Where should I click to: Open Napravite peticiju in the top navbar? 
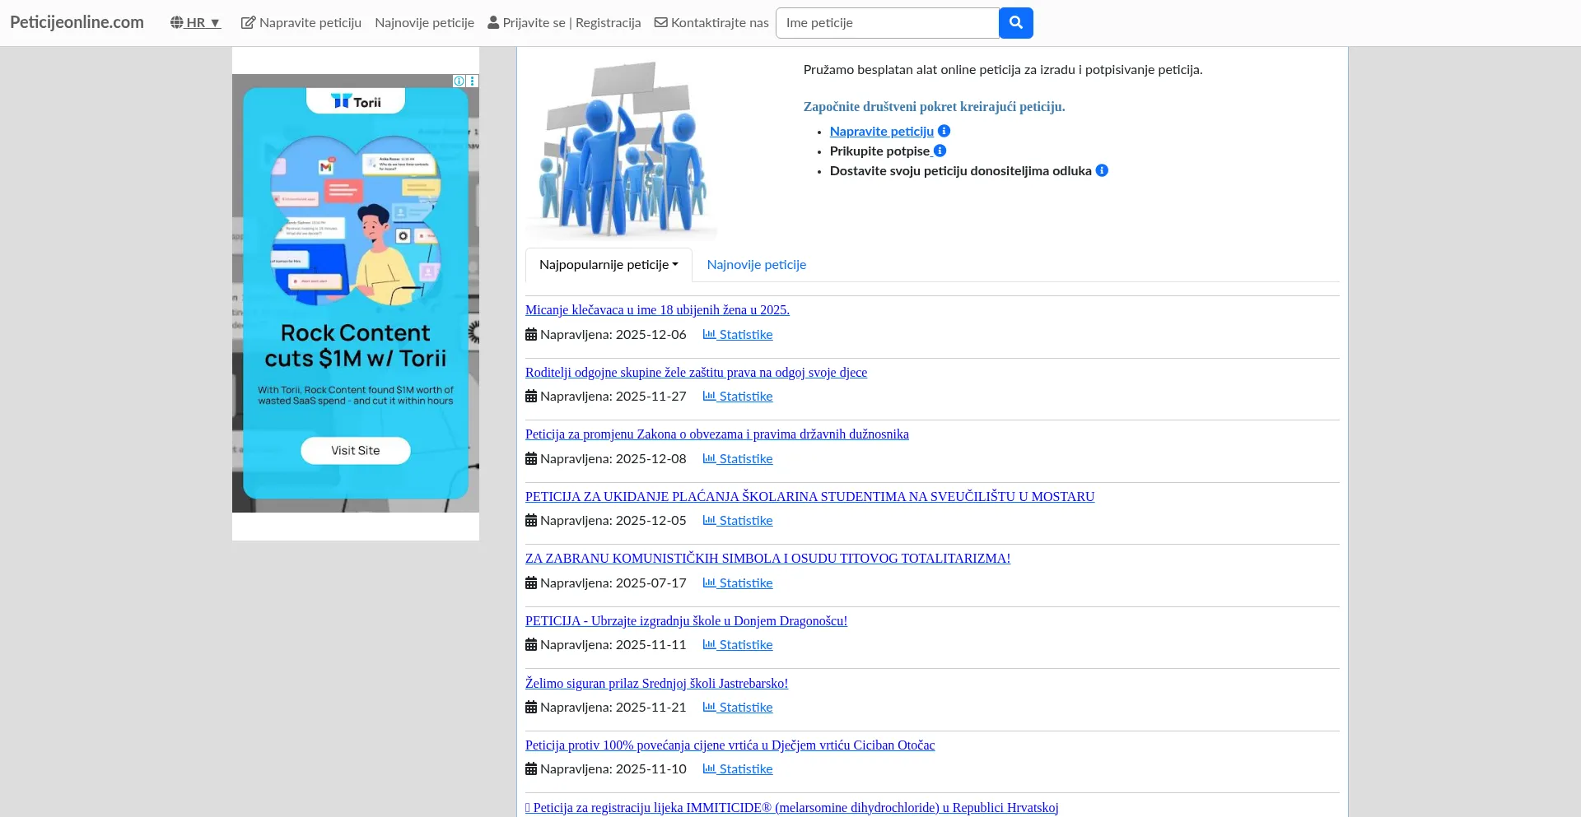(x=301, y=23)
